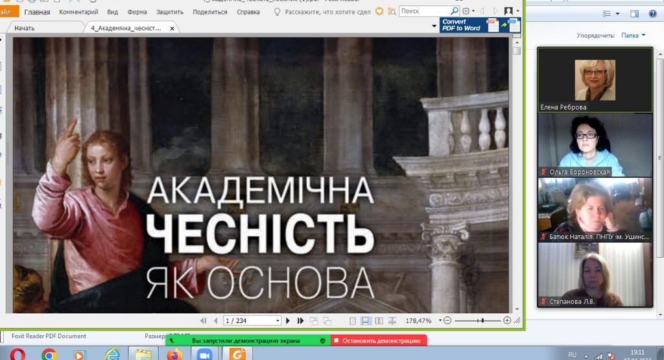Click the next view icon
664x360 pixels.
pyautogui.click(x=327, y=320)
